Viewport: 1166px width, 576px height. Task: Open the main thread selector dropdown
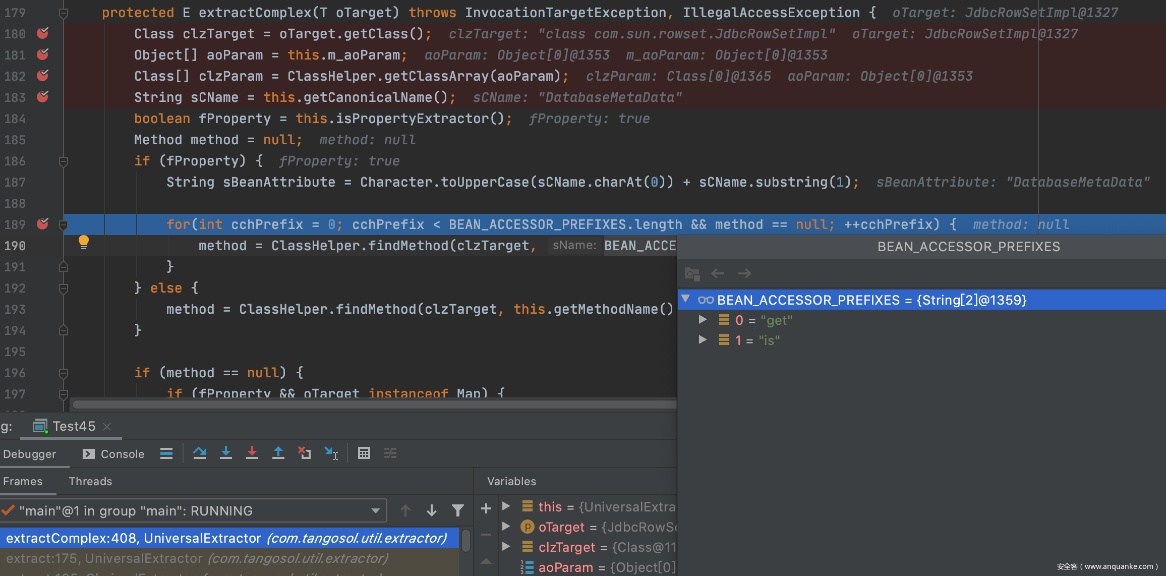point(375,511)
